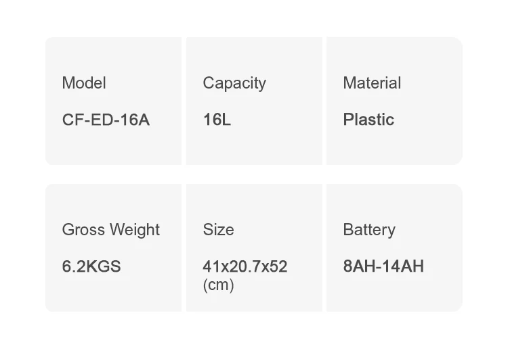Click the divider between Model and Capacity

(x=184, y=101)
